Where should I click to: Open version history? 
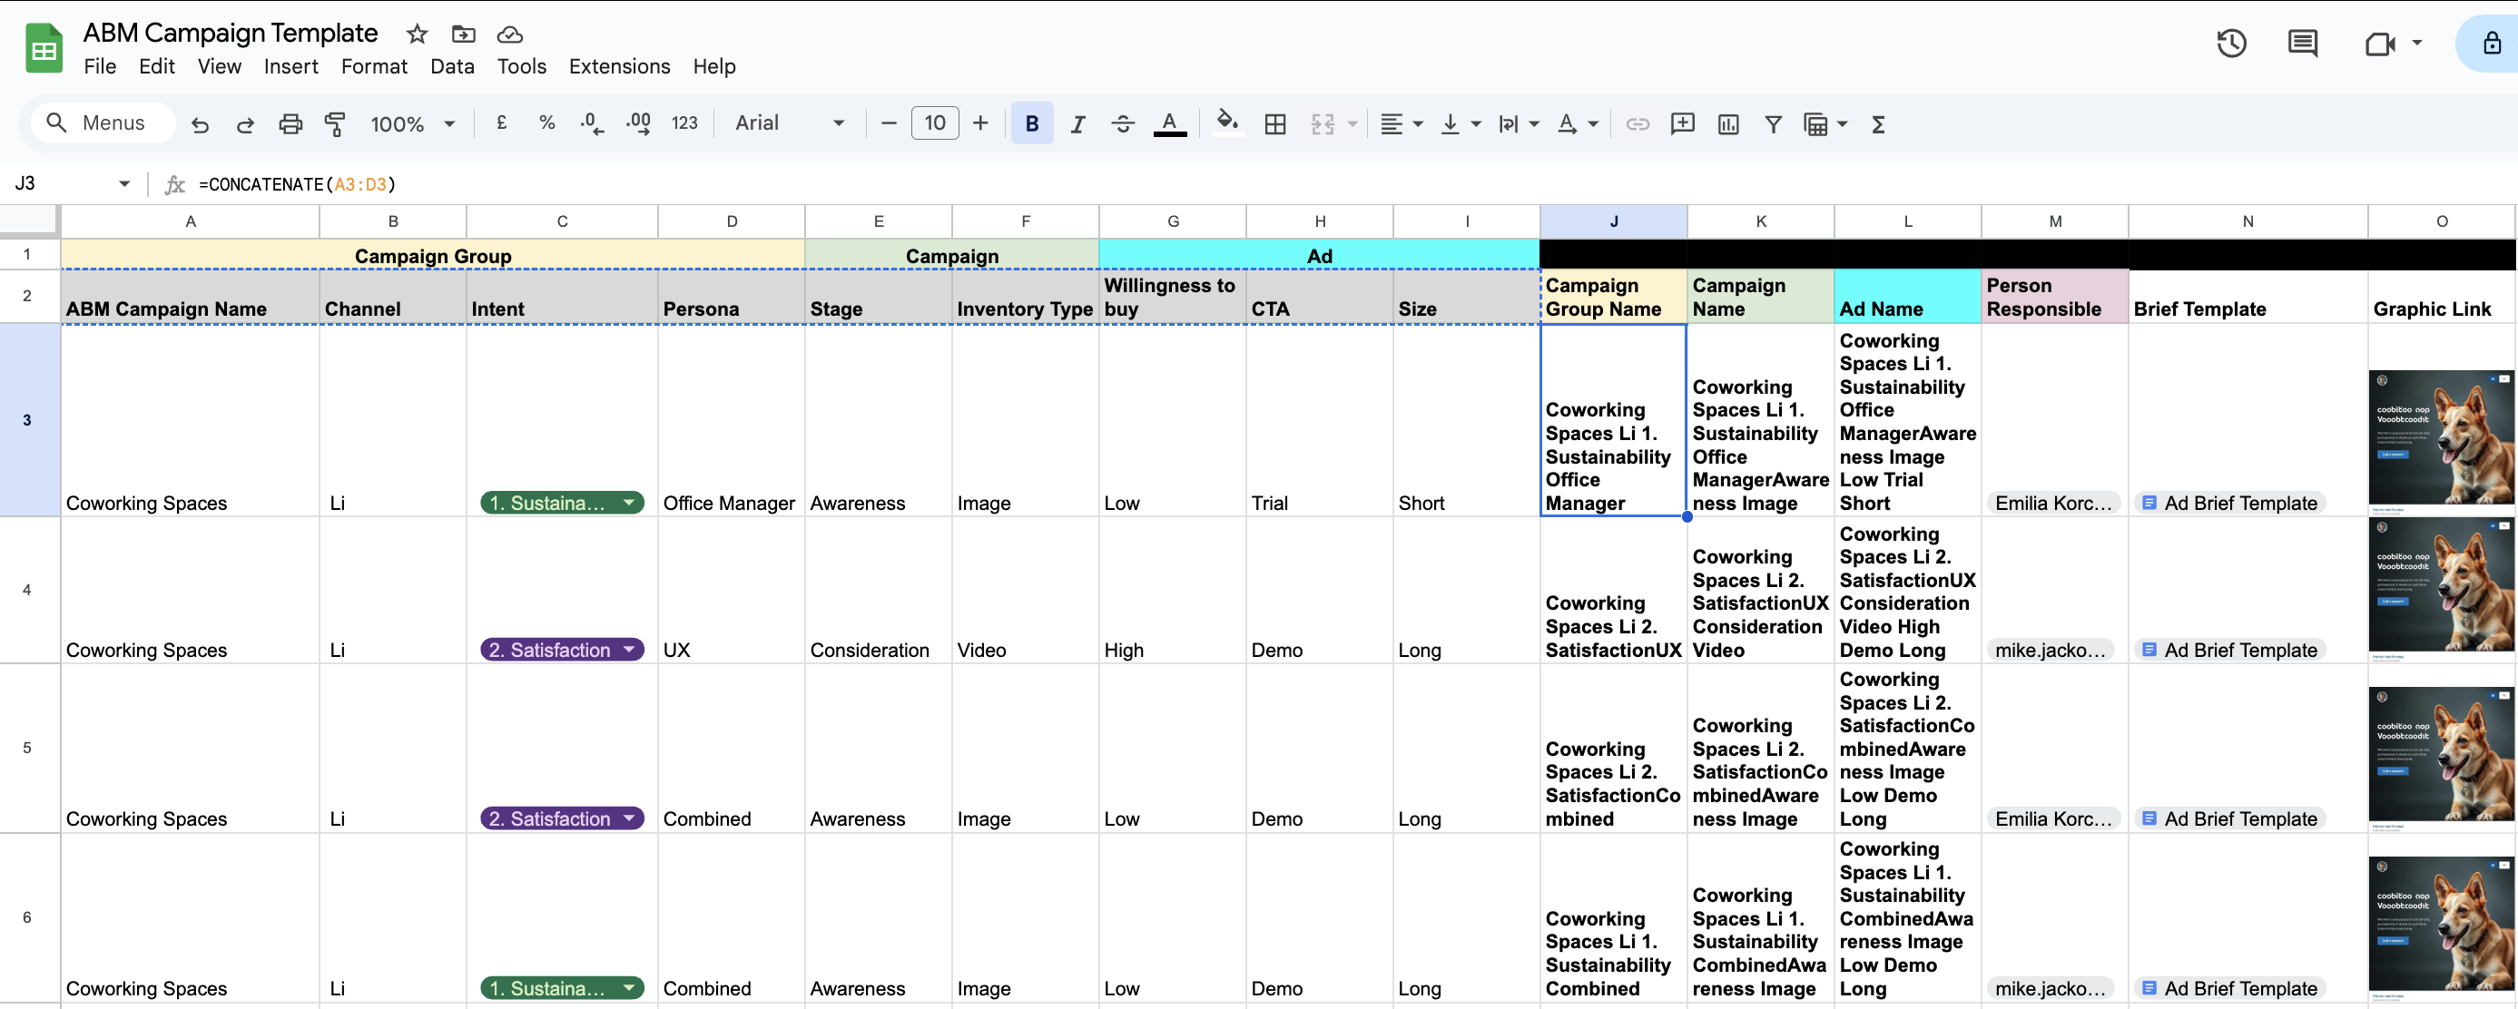(x=2231, y=43)
